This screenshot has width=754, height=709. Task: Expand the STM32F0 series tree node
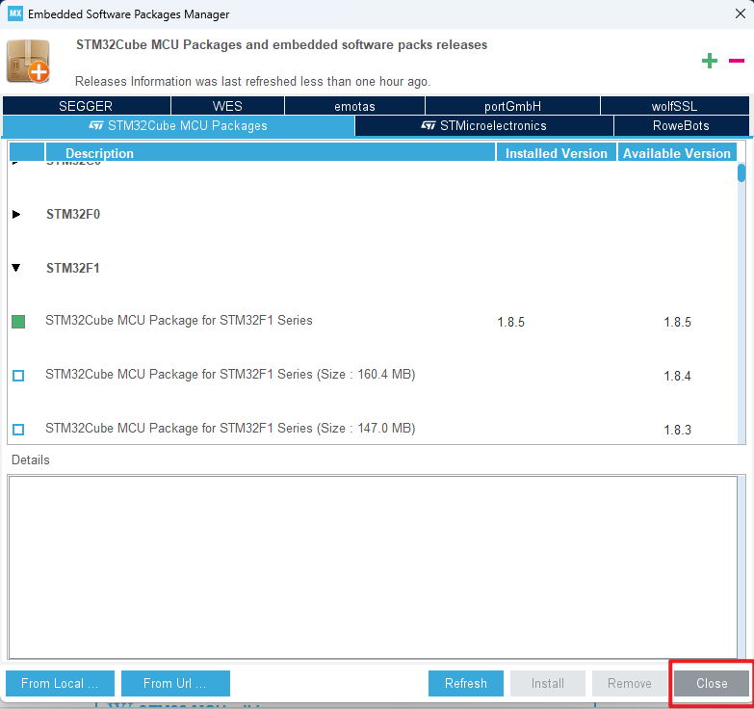point(16,214)
